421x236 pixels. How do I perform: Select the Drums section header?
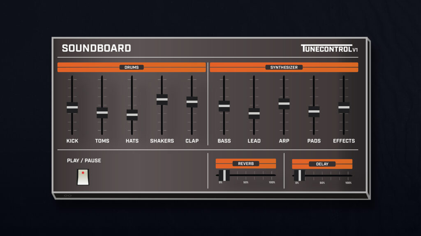tap(132, 67)
